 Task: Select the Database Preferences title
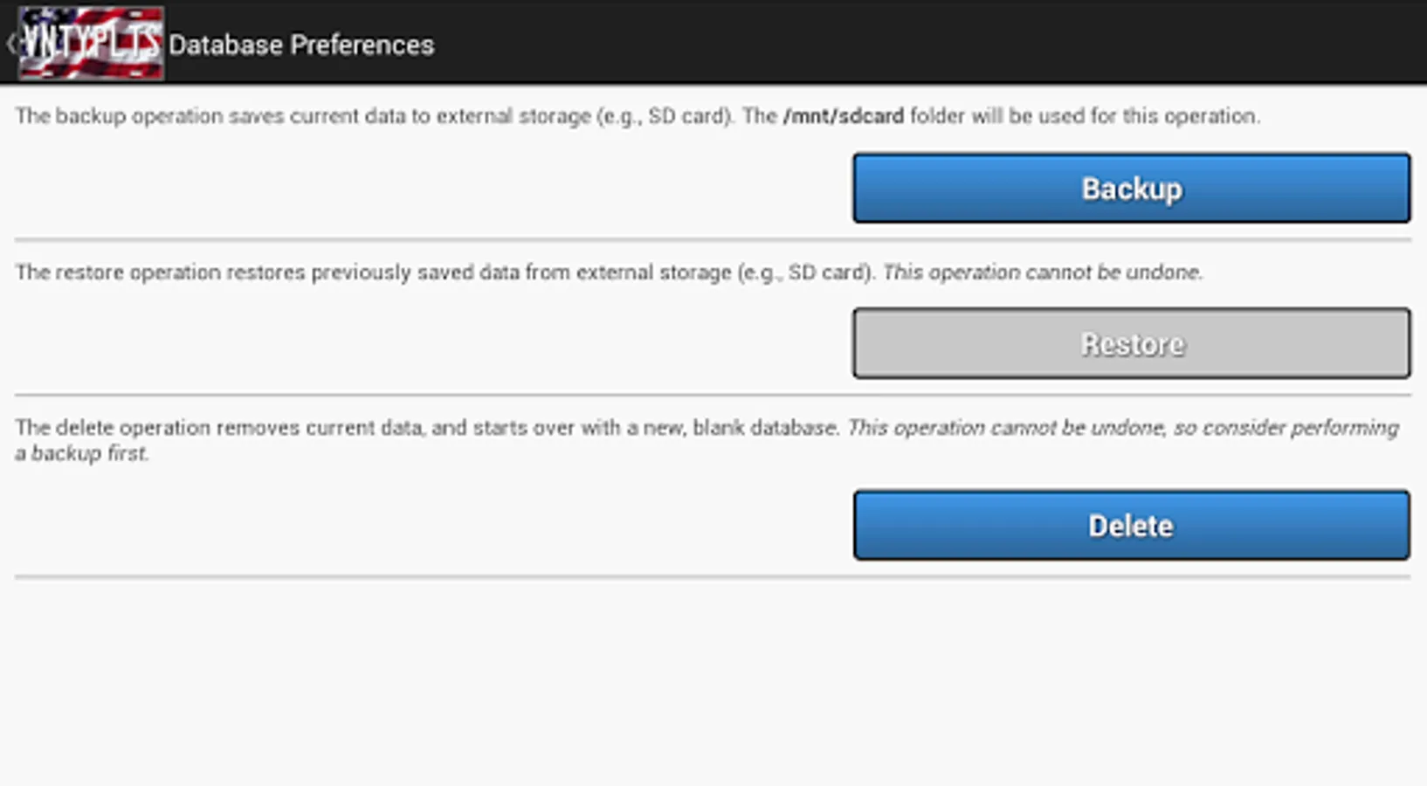[x=301, y=45]
